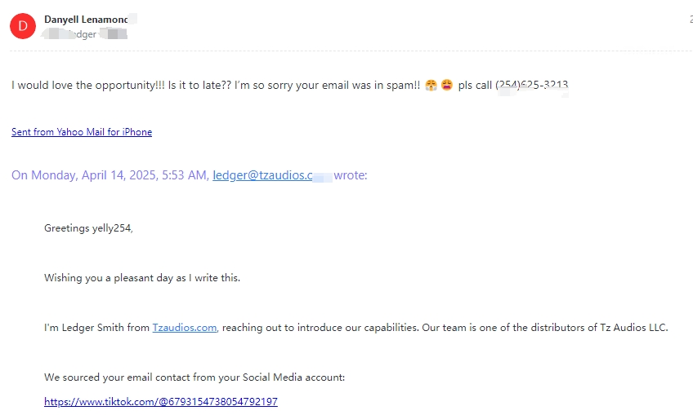Click sender name Danyell Lenamond

[86, 20]
